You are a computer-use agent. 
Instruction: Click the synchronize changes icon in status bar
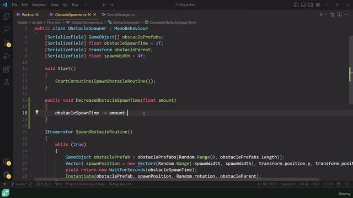(x=31, y=184)
